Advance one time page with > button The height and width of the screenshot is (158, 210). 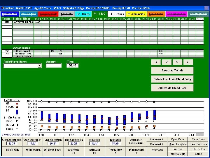177,62
